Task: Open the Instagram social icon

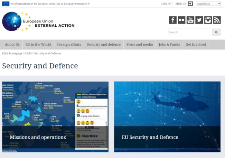Action: [x=208, y=20]
